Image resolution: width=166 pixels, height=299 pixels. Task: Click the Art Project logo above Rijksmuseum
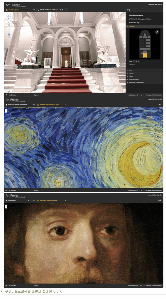(15, 196)
